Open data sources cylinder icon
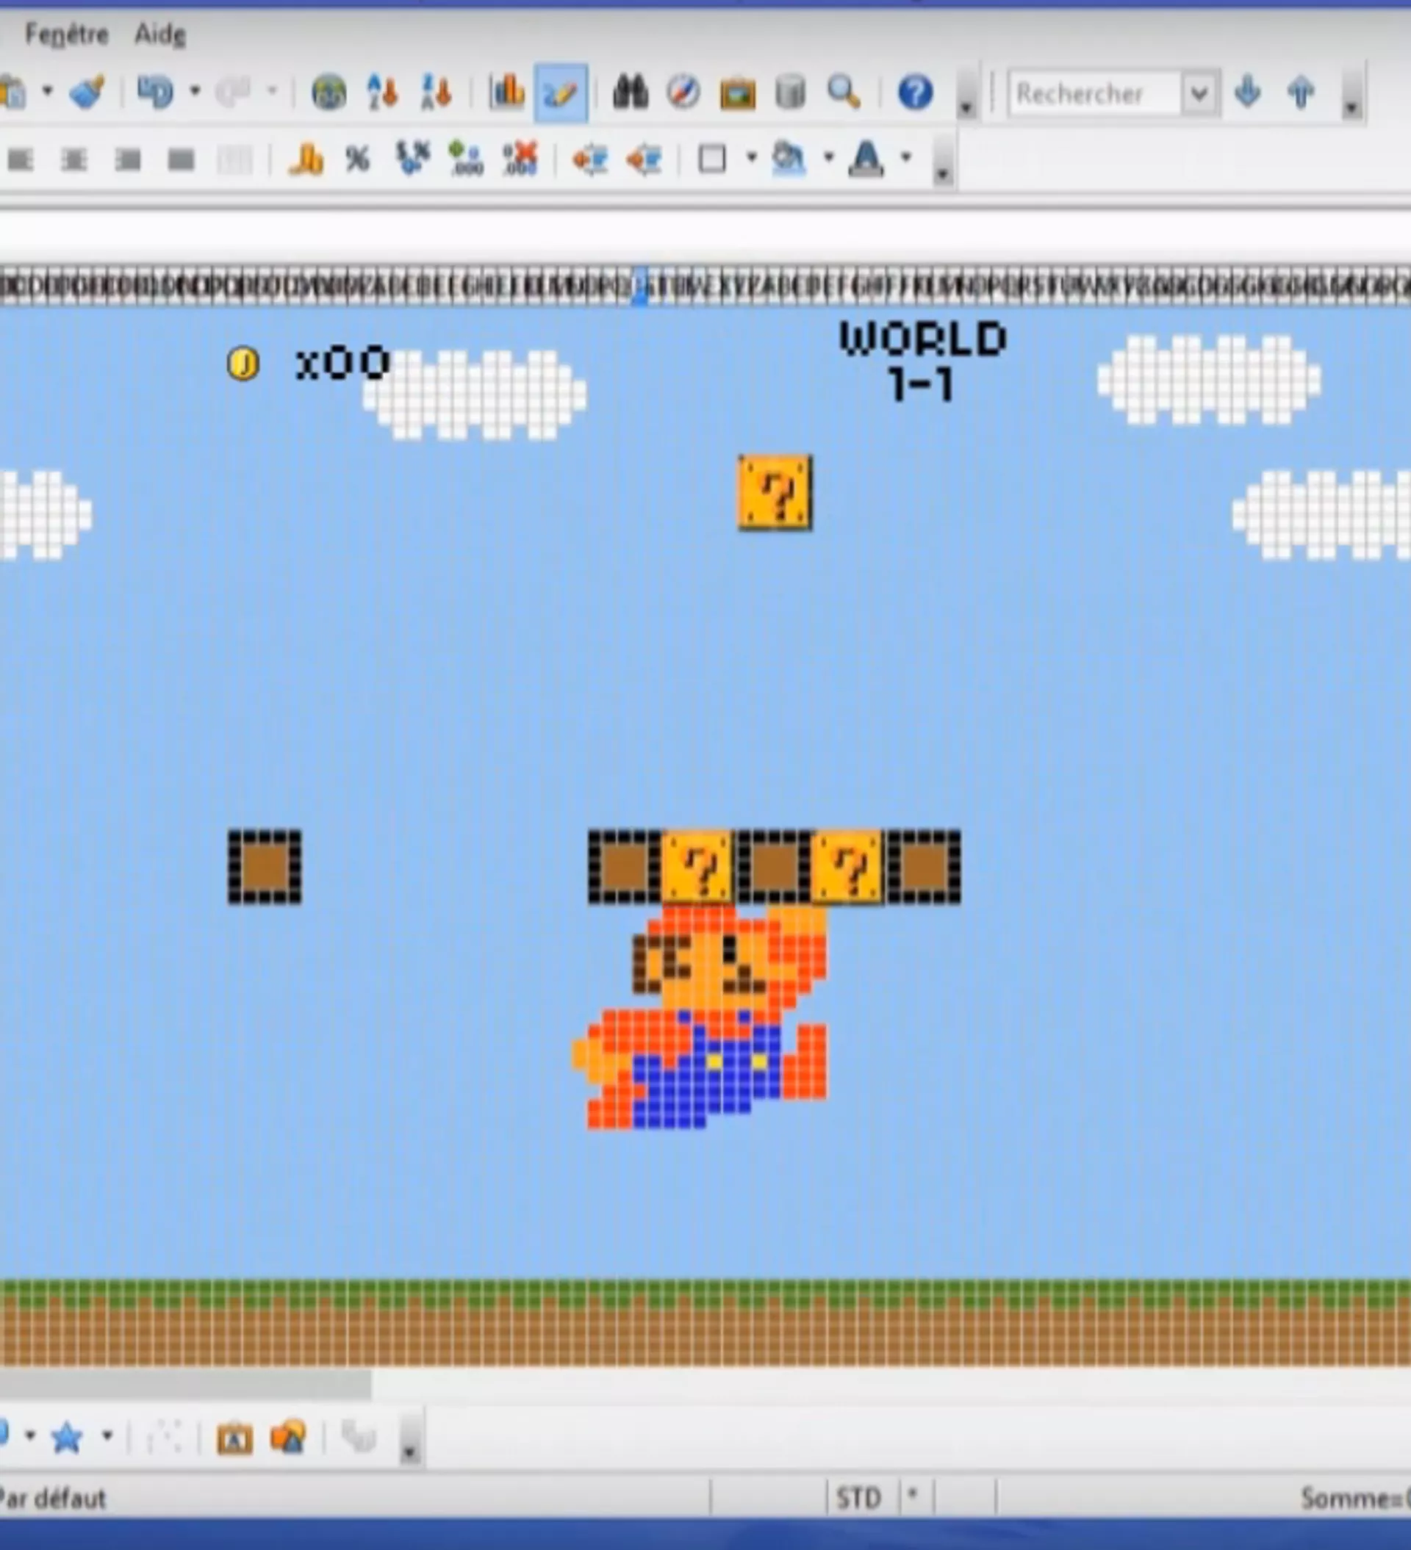Viewport: 1411px width, 1550px height. 790,93
